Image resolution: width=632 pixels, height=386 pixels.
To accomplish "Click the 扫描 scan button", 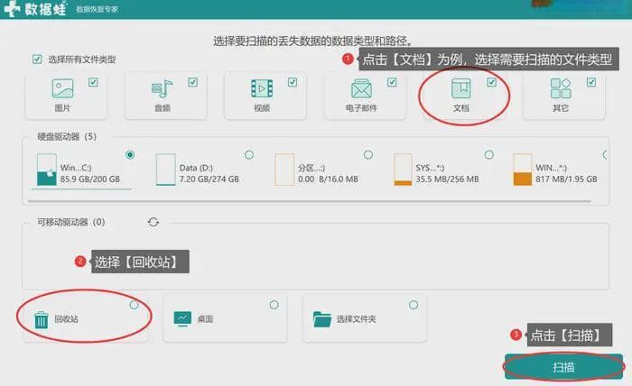I will pos(563,367).
